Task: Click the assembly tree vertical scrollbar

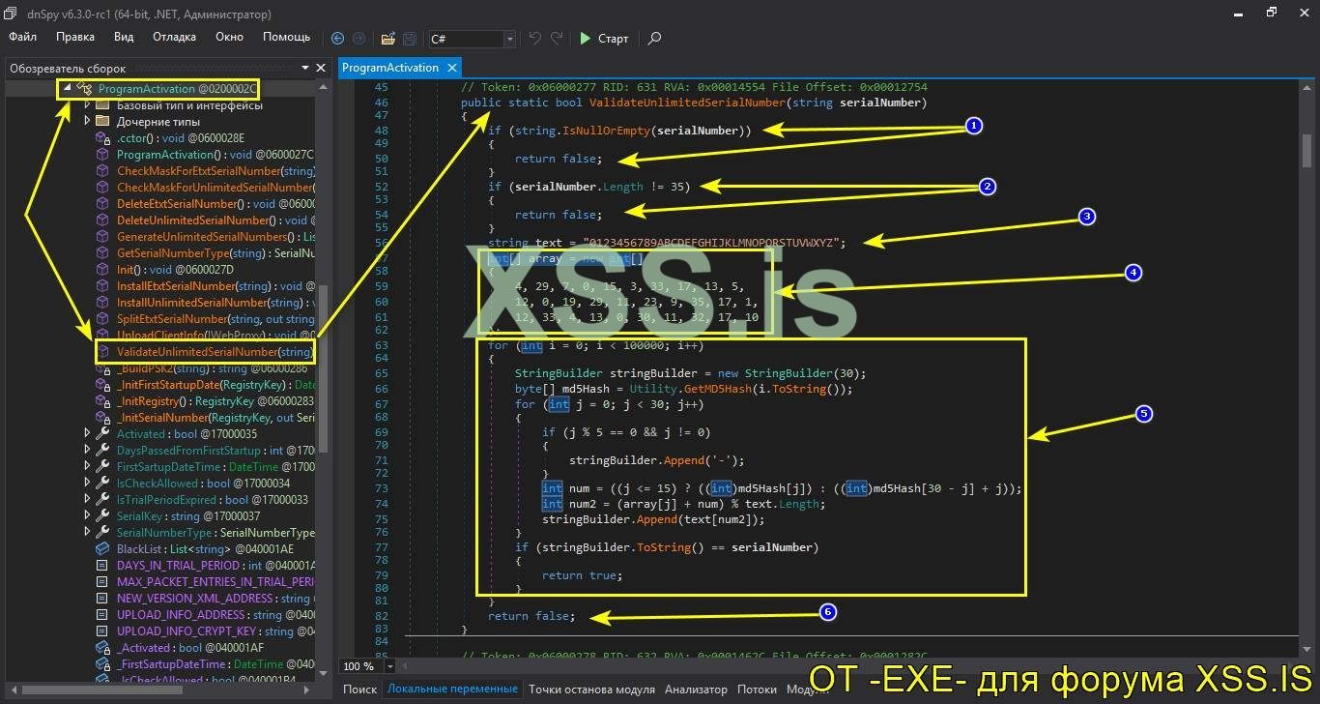Action: tap(323, 367)
